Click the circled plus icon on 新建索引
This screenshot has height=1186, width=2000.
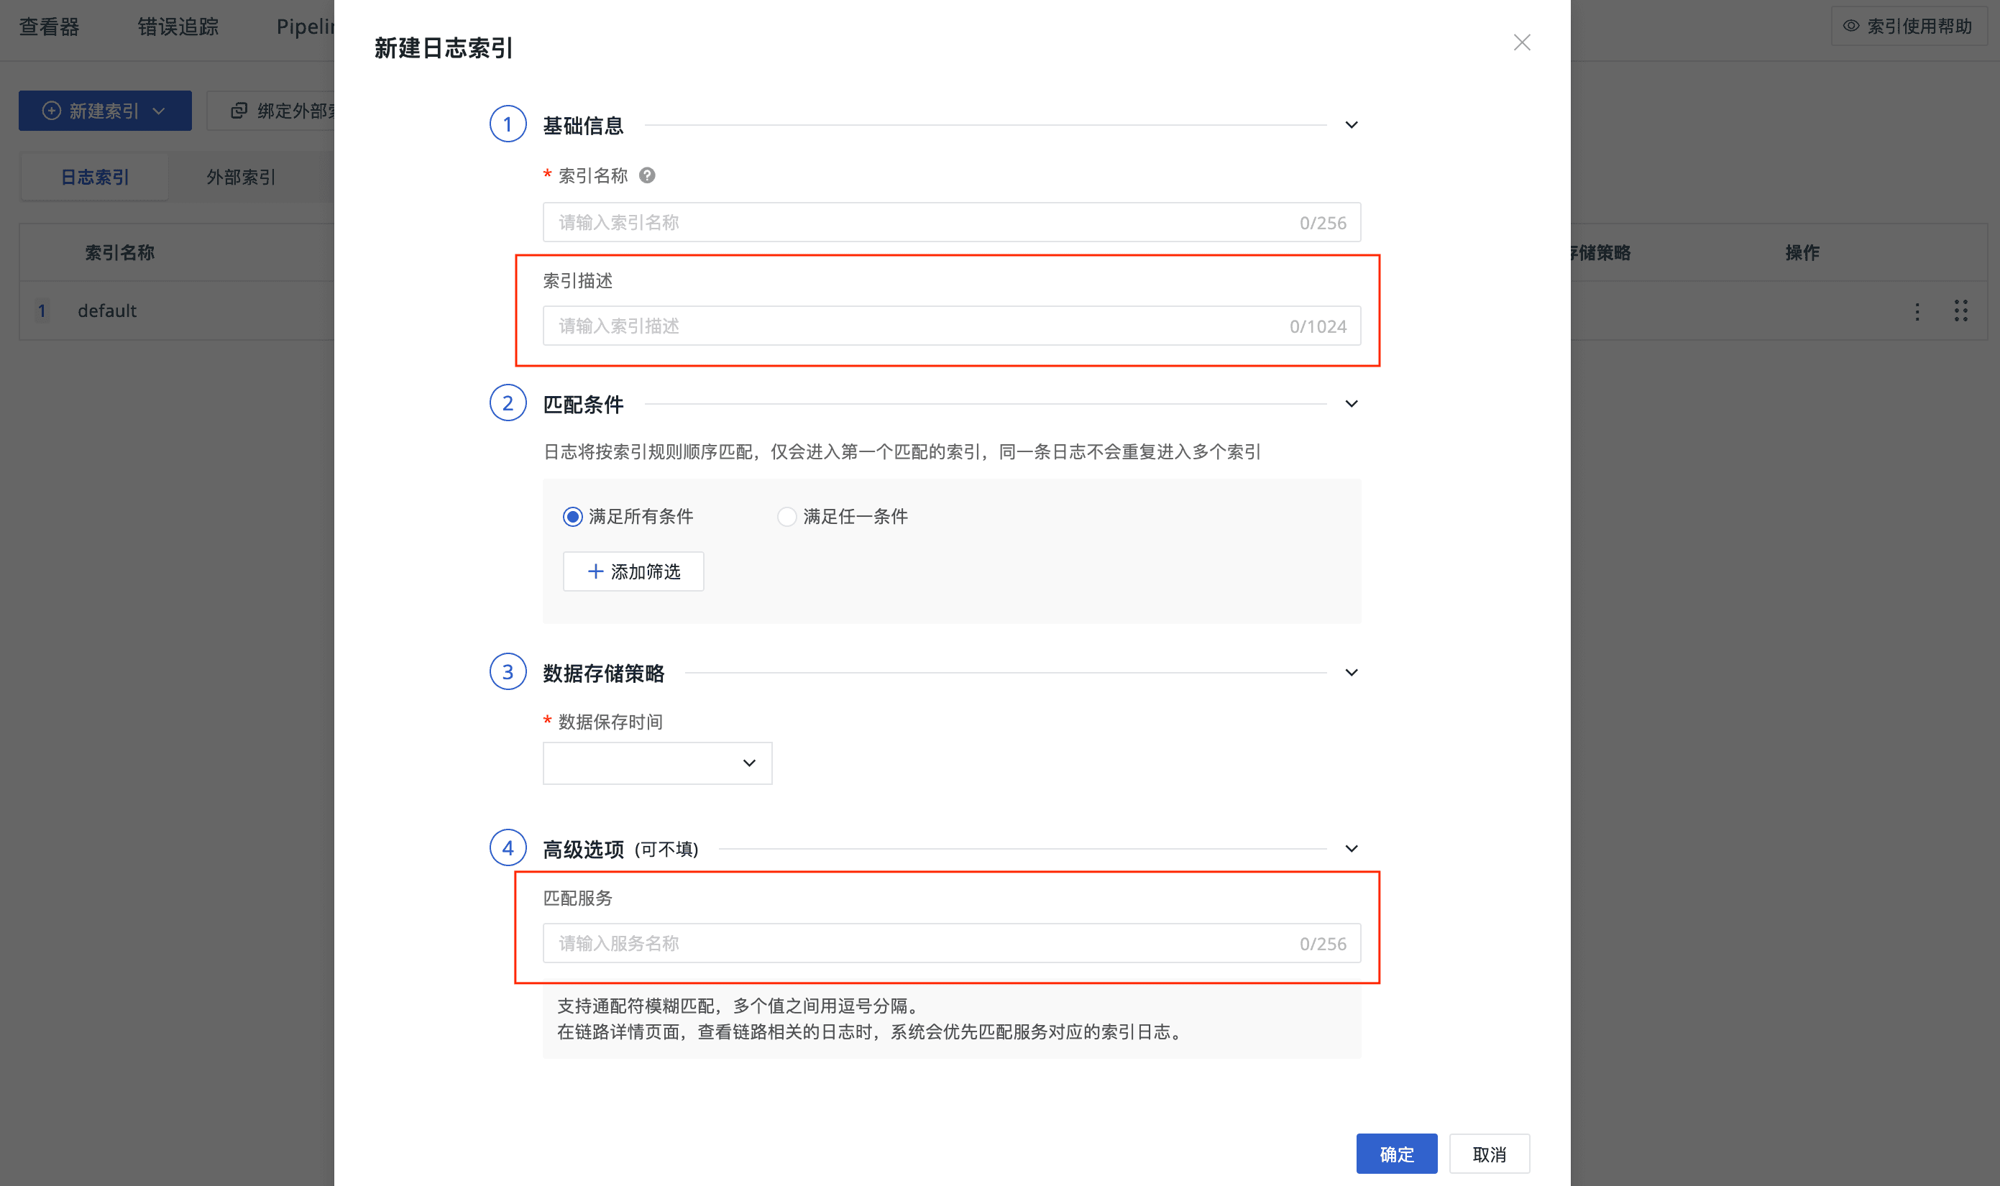point(51,110)
